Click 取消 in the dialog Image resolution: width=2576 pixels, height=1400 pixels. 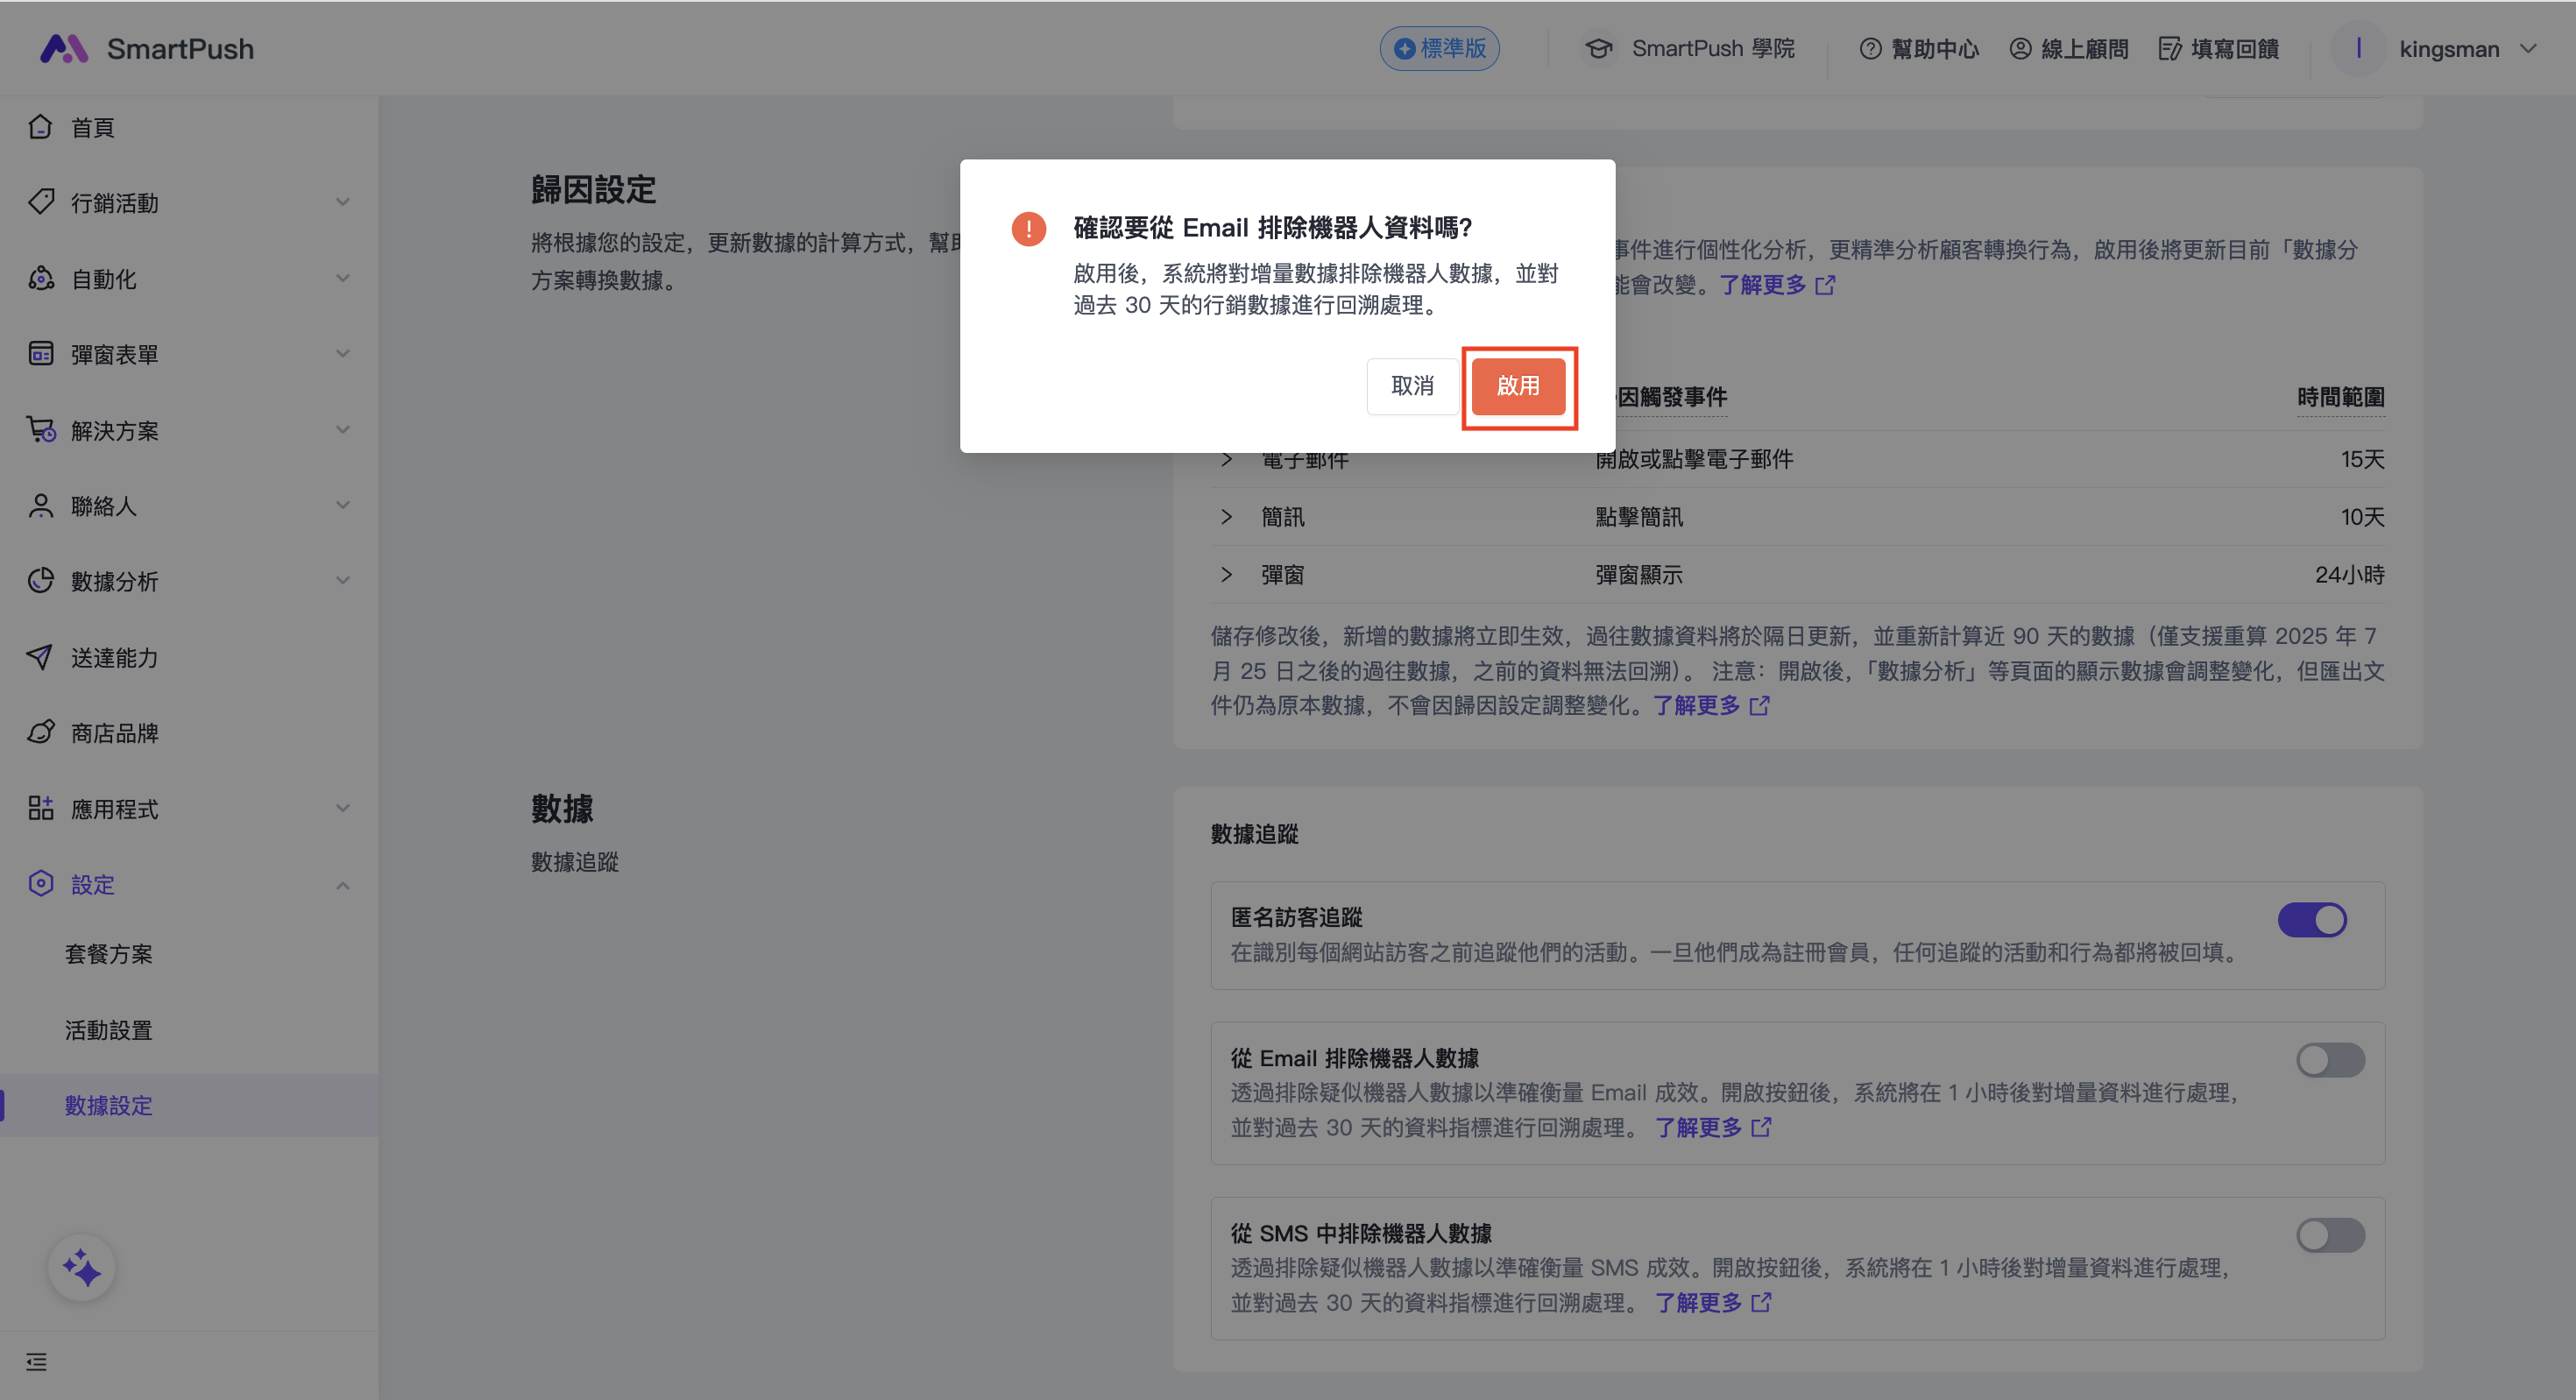click(1412, 386)
